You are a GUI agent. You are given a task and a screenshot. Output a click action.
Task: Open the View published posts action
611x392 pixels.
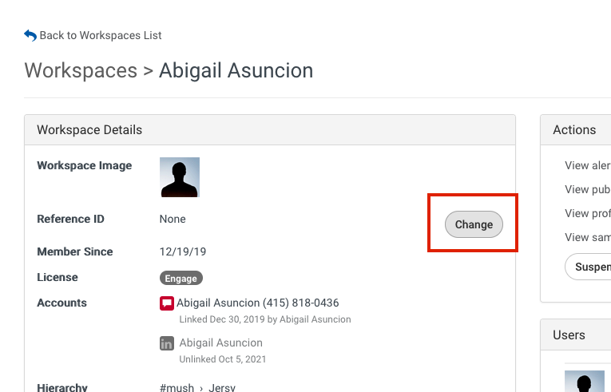coord(588,189)
